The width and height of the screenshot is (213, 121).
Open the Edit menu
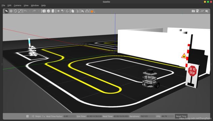pos(10,6)
